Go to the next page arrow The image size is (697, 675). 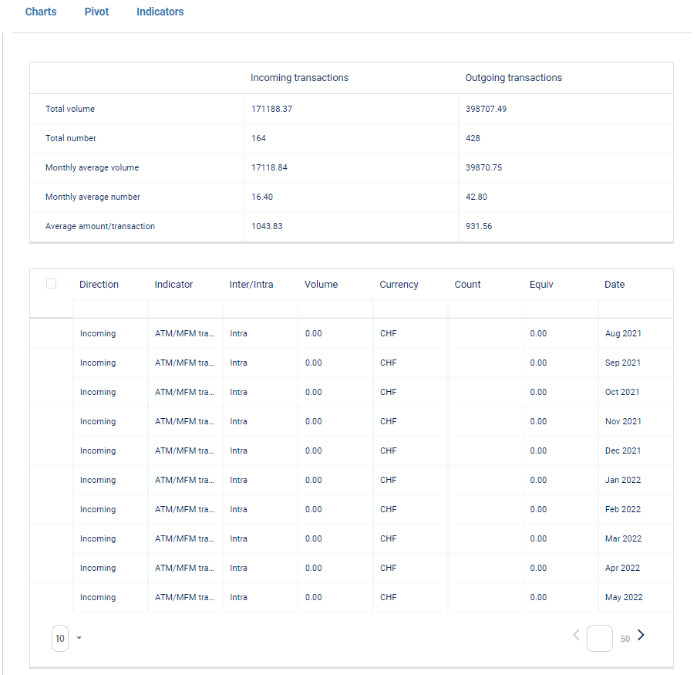(x=641, y=636)
